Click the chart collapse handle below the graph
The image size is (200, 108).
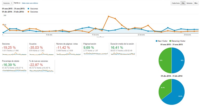click(x=100, y=36)
